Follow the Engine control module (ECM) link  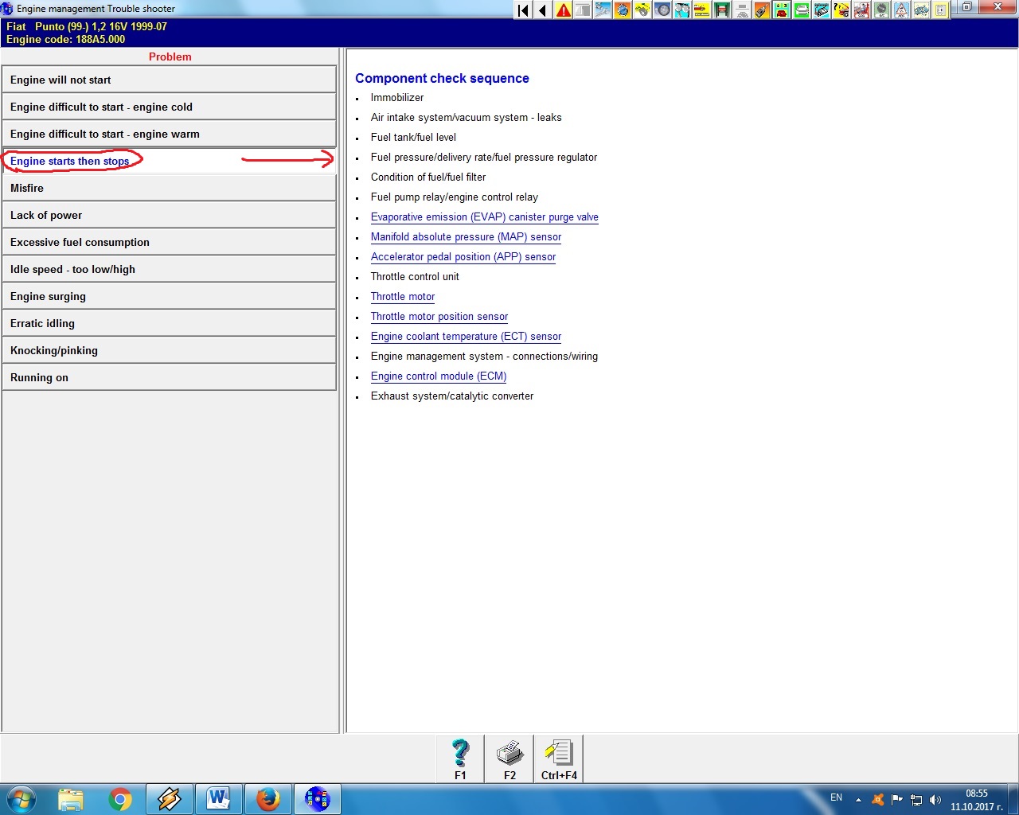click(439, 376)
